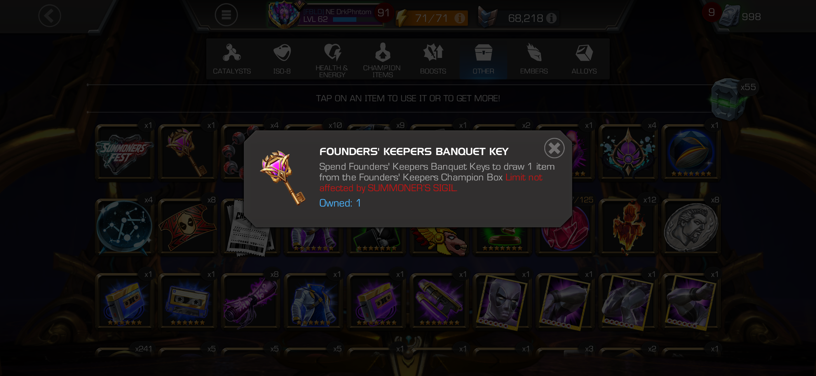The height and width of the screenshot is (376, 816).
Task: Tap the units counter showing 998
Action: click(x=741, y=16)
